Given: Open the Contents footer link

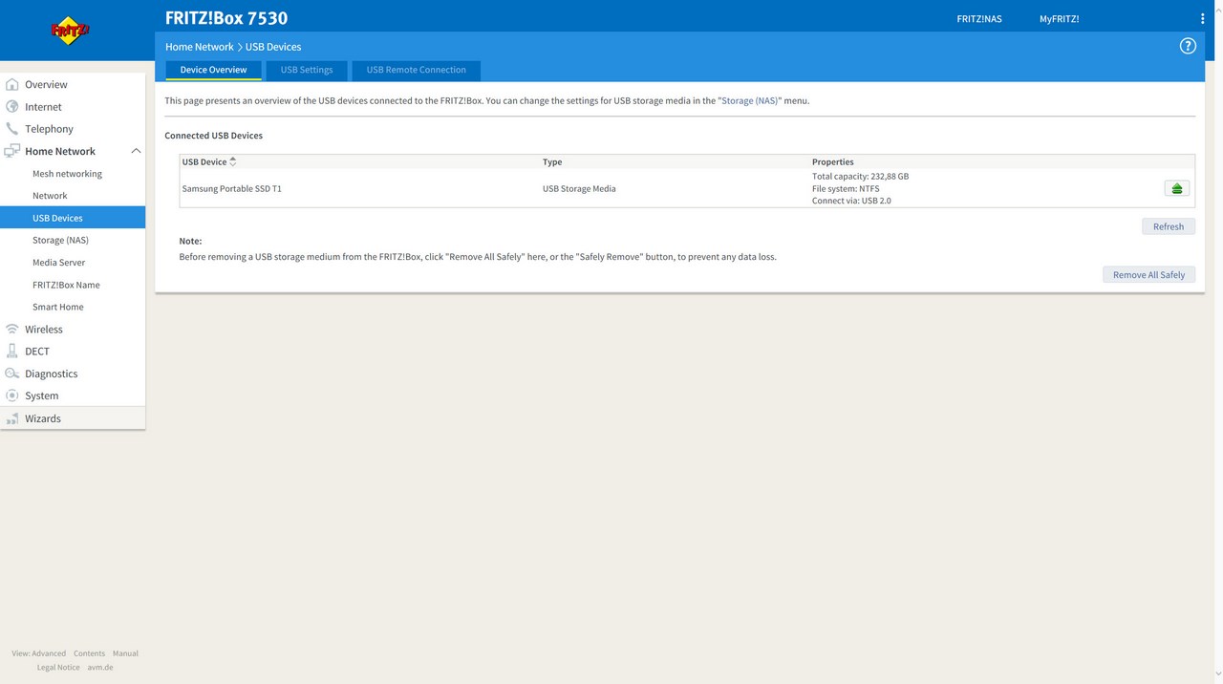Looking at the screenshot, I should click(x=89, y=653).
